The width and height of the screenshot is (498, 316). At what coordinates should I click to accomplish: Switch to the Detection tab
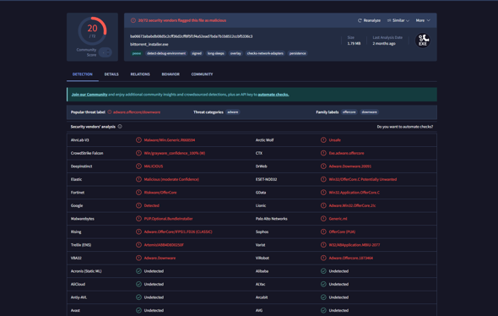click(83, 74)
